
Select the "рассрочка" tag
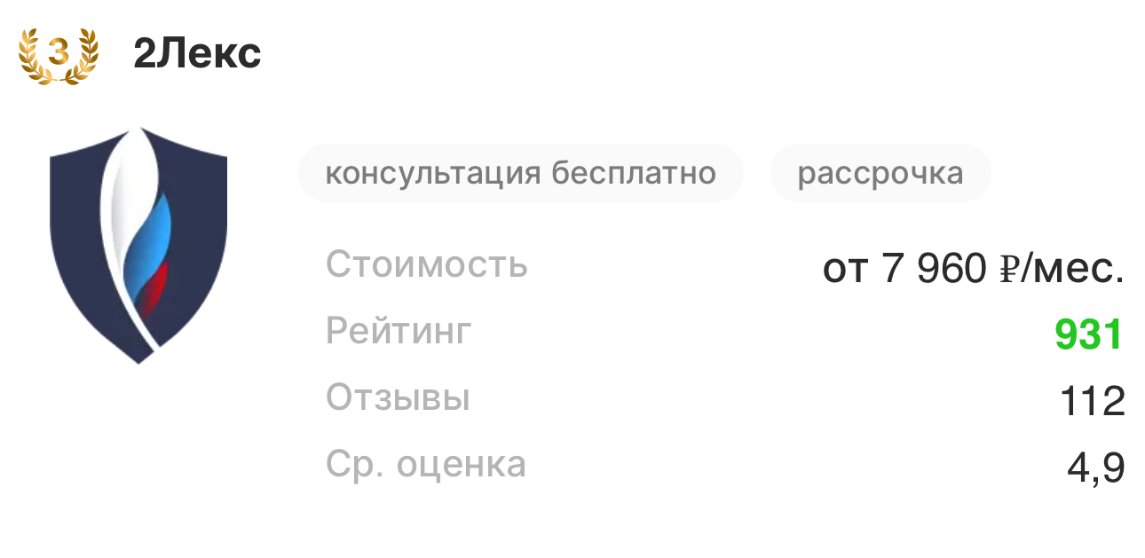[880, 173]
